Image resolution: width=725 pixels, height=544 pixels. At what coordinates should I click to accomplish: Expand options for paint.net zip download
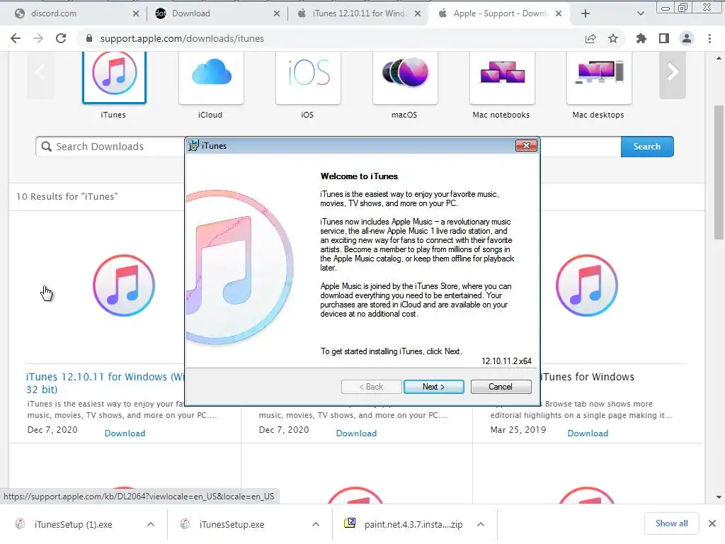pos(481,525)
